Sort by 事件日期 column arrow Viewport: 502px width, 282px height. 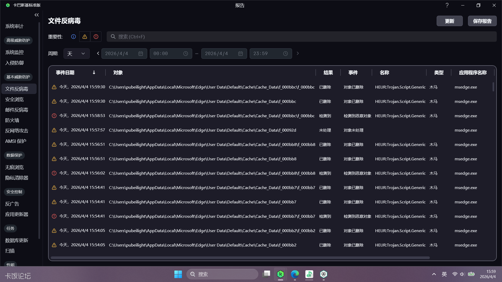[x=94, y=73]
